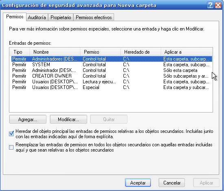Select Usuarios entry with Lectura y ejecu... permission
This screenshot has height=191, width=224.
tap(112, 82)
